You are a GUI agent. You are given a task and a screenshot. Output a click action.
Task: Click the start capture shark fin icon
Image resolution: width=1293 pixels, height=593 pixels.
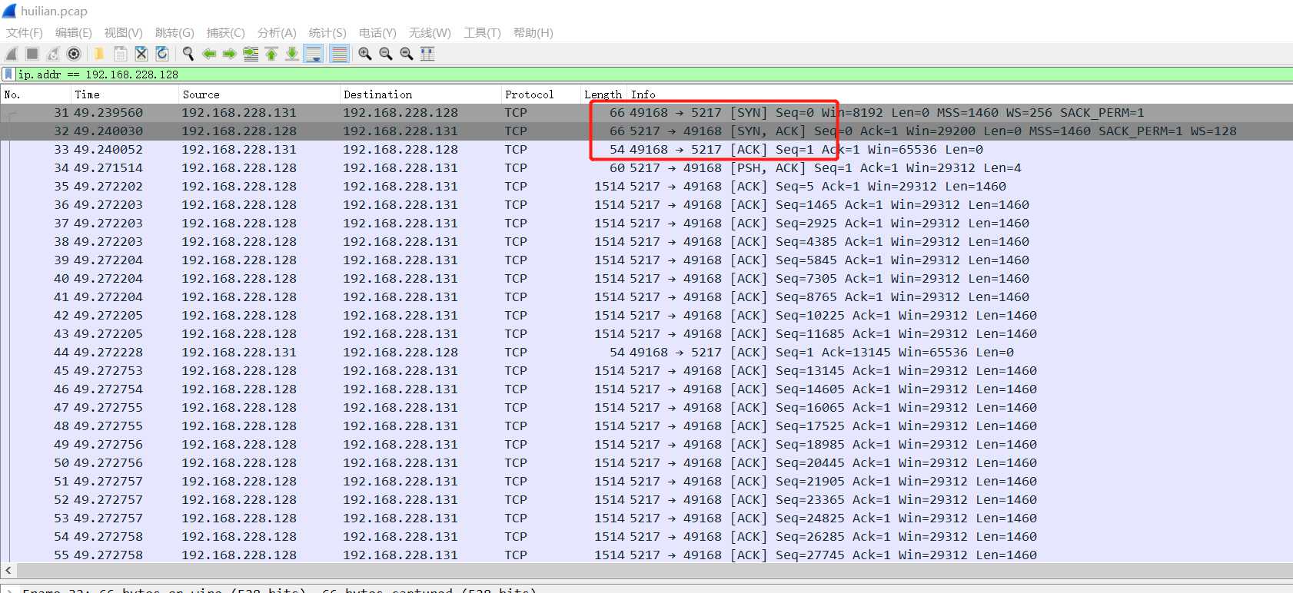click(12, 54)
